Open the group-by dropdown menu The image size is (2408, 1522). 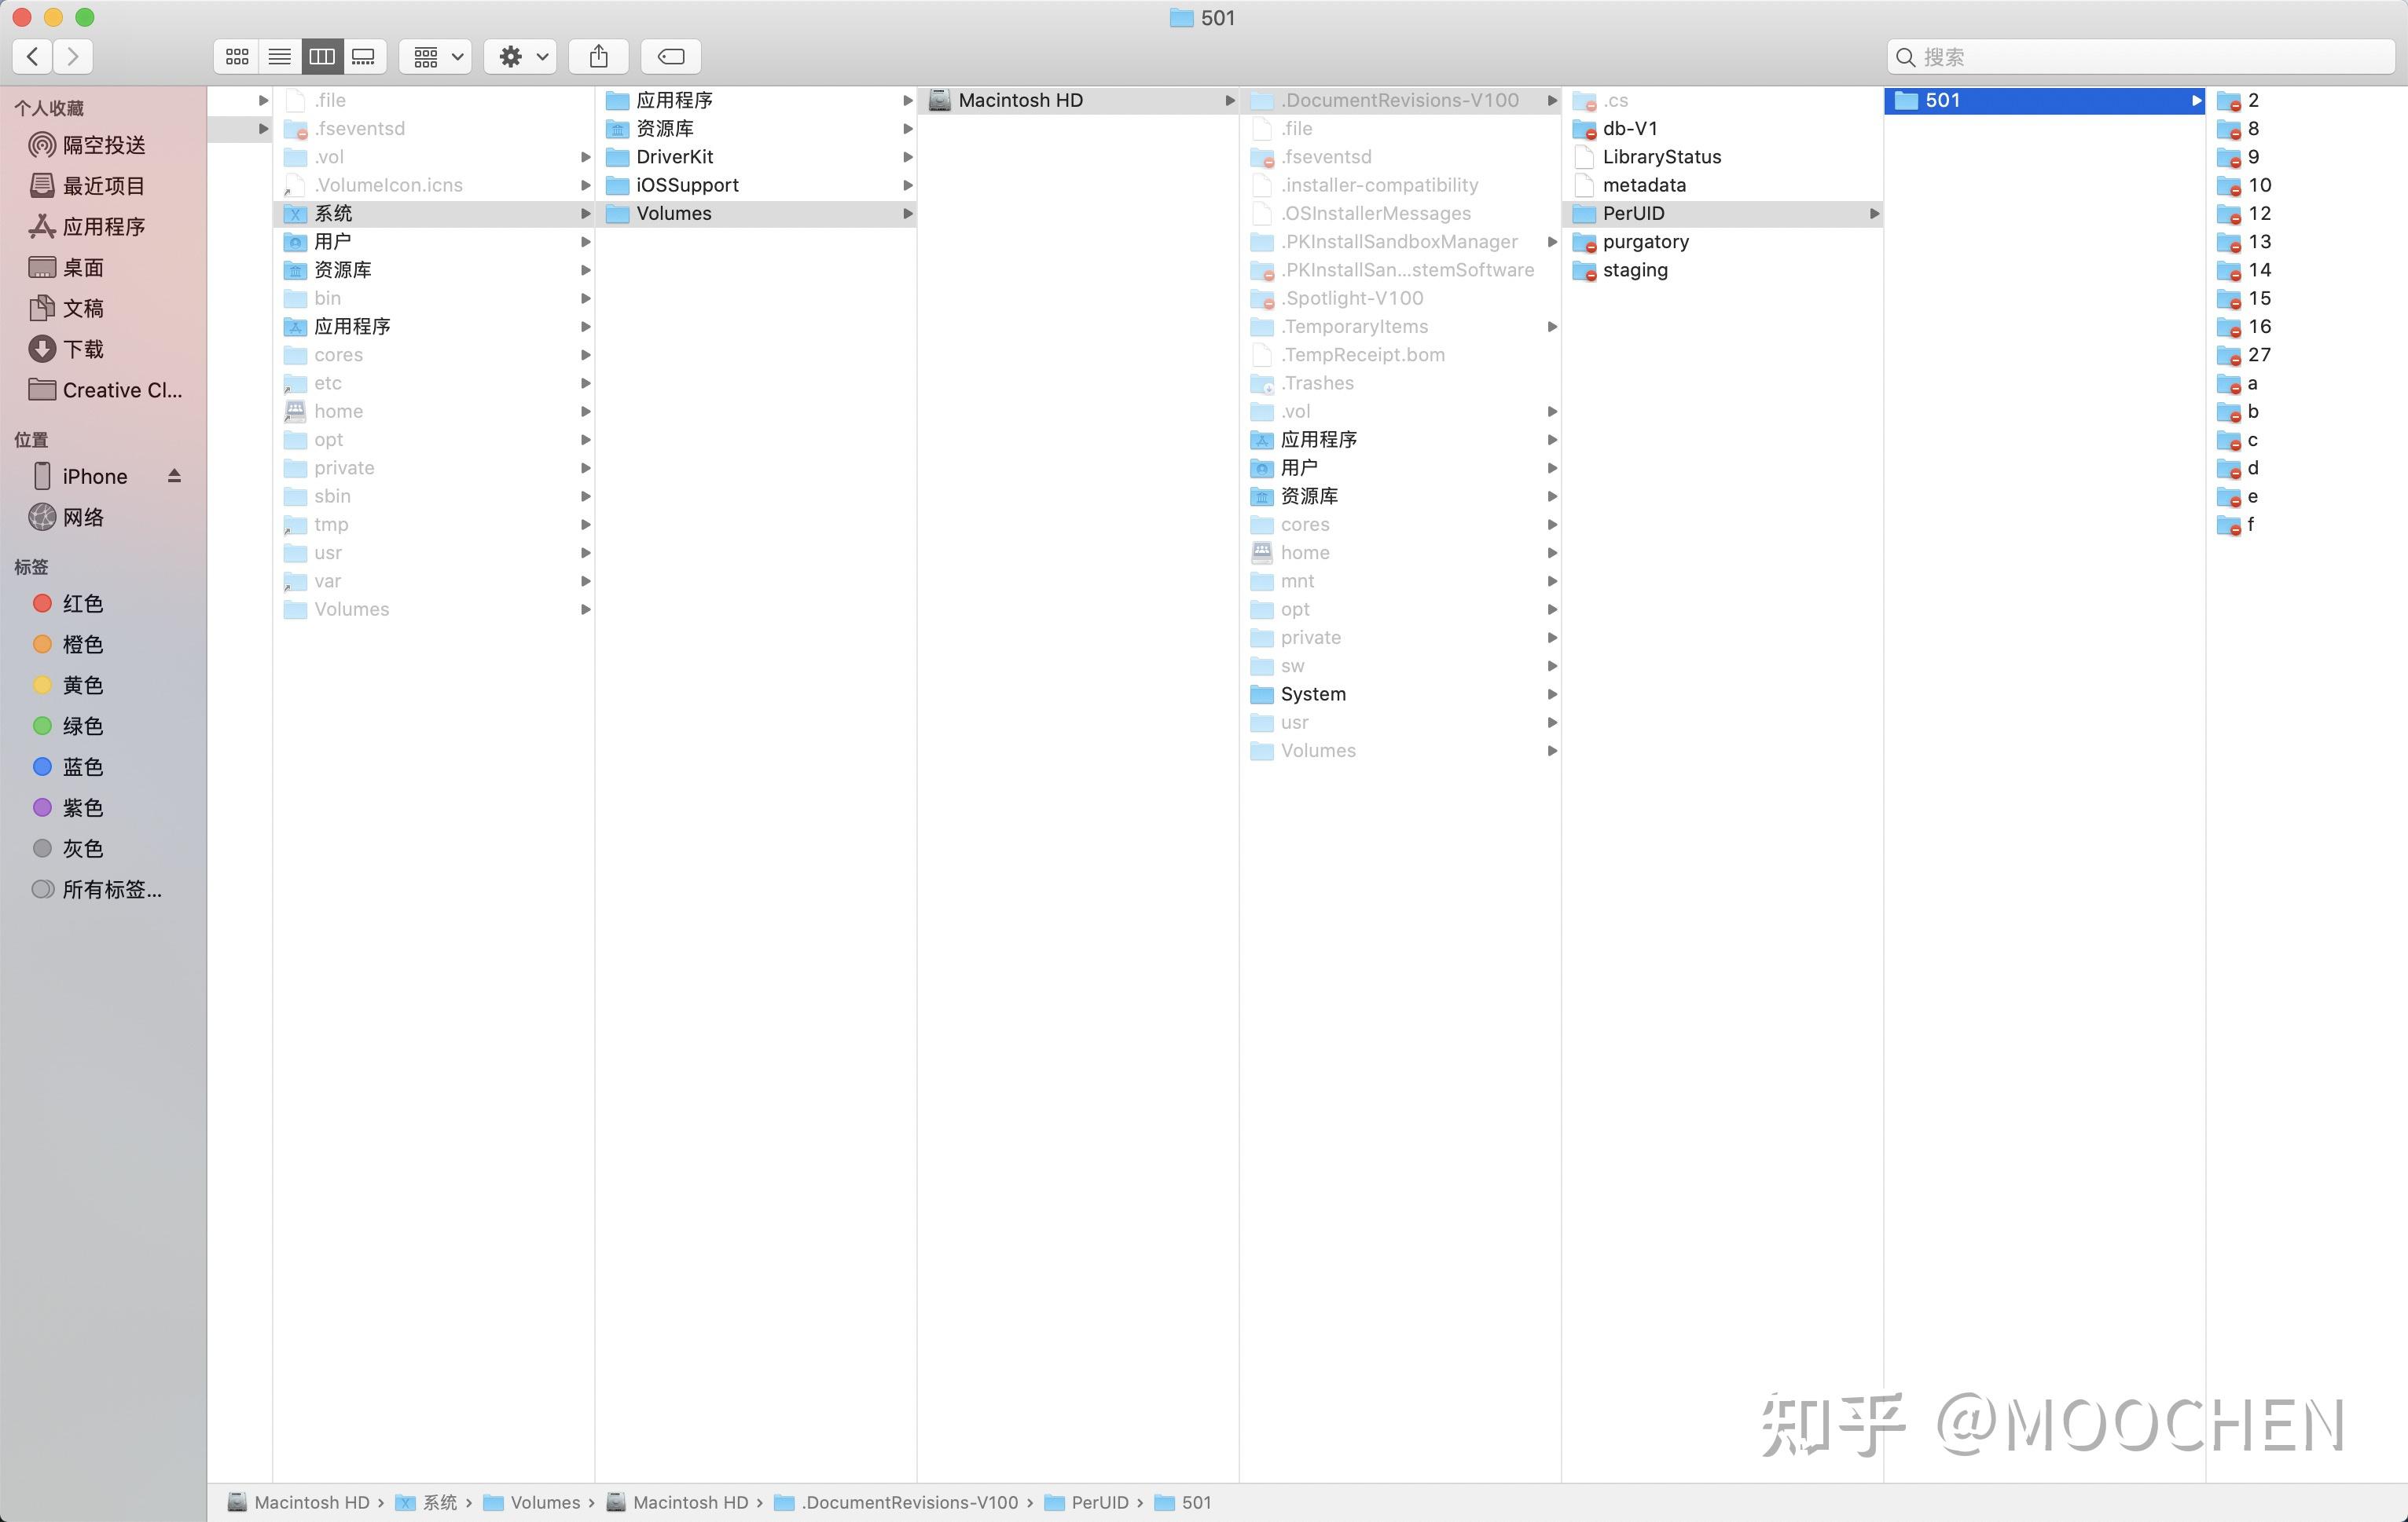(x=436, y=57)
